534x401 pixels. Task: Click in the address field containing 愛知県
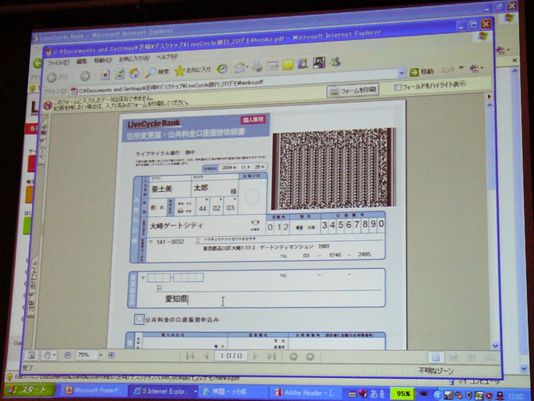click(269, 299)
